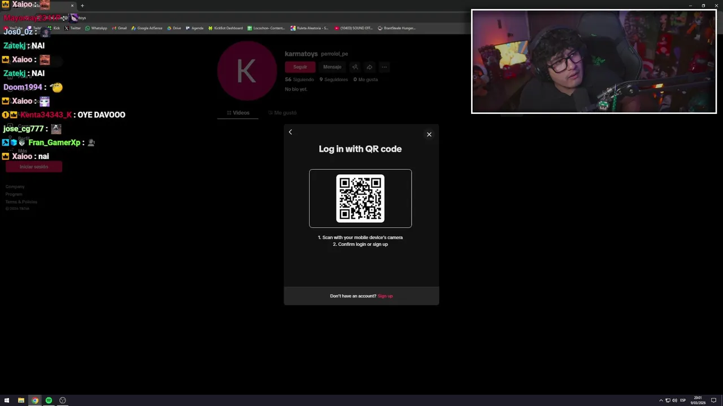This screenshot has height=406, width=723.
Task: Open the Windows Start menu
Action: coord(7,400)
